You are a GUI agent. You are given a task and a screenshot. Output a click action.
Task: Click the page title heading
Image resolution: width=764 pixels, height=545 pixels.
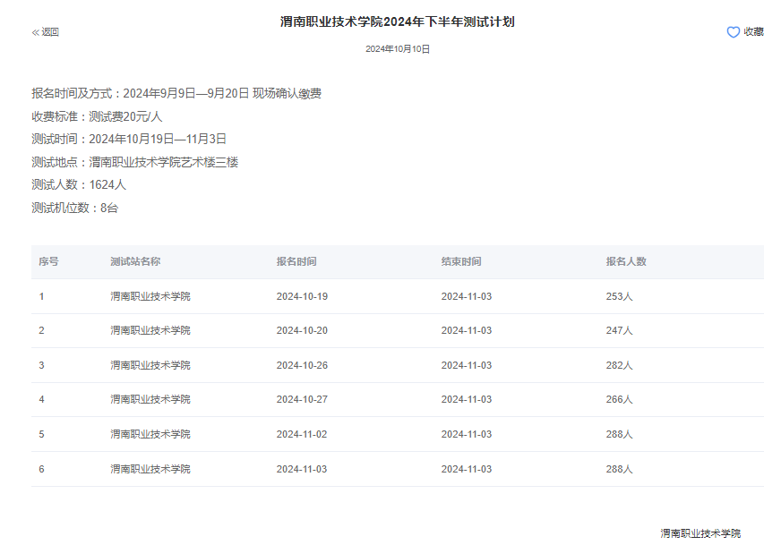tap(397, 21)
